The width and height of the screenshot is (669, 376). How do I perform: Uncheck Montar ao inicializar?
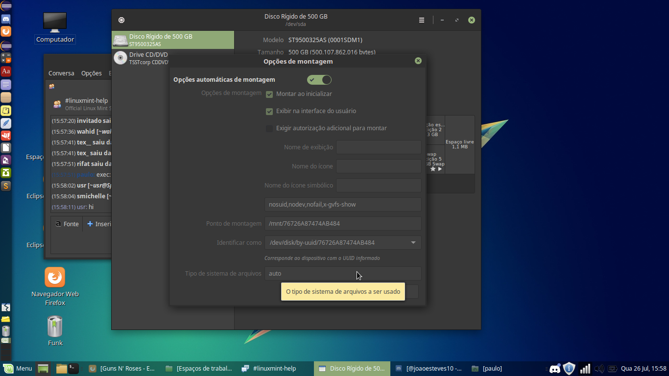(269, 94)
